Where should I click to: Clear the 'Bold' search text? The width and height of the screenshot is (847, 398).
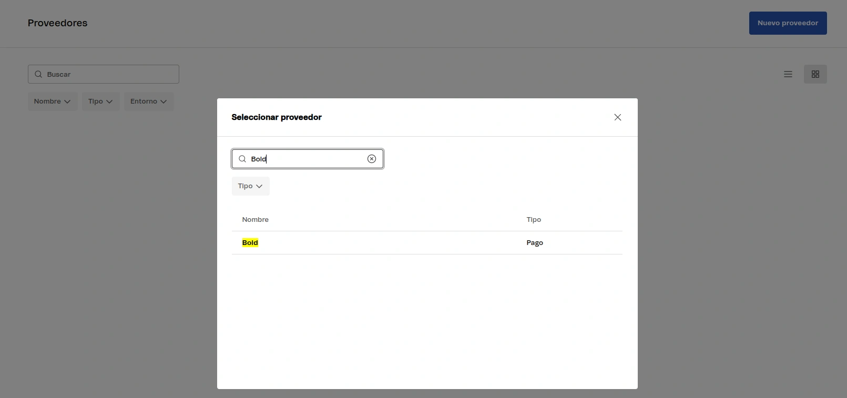(372, 159)
